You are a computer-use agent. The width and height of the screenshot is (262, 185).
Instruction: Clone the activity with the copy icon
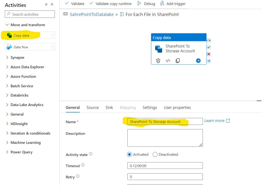click(x=178, y=60)
